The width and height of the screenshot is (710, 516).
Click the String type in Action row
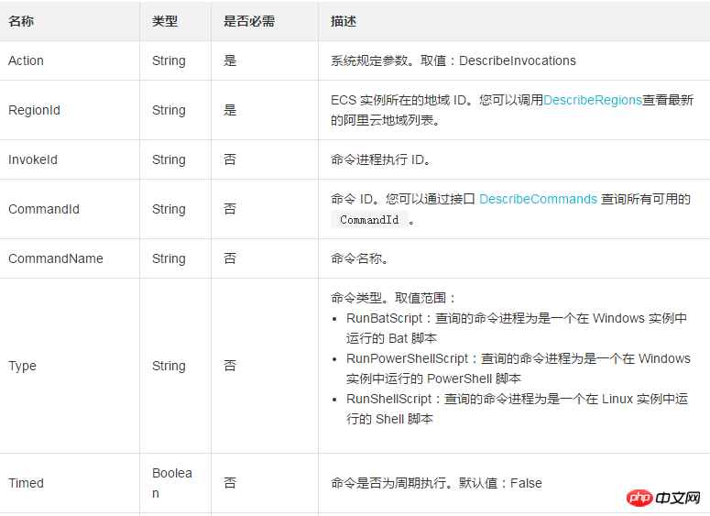pos(169,60)
